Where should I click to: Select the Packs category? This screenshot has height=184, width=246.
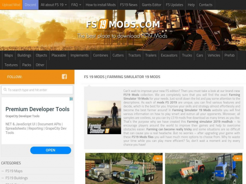pos(27,65)
